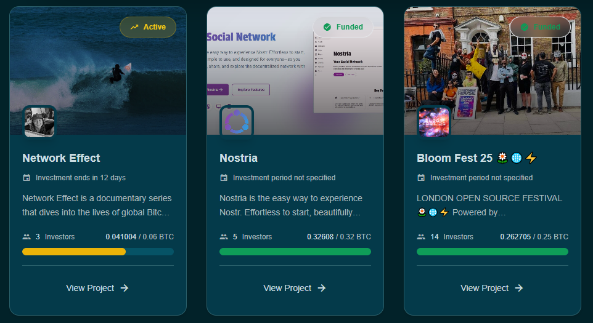Click investors icon next to 14 Investors

421,237
